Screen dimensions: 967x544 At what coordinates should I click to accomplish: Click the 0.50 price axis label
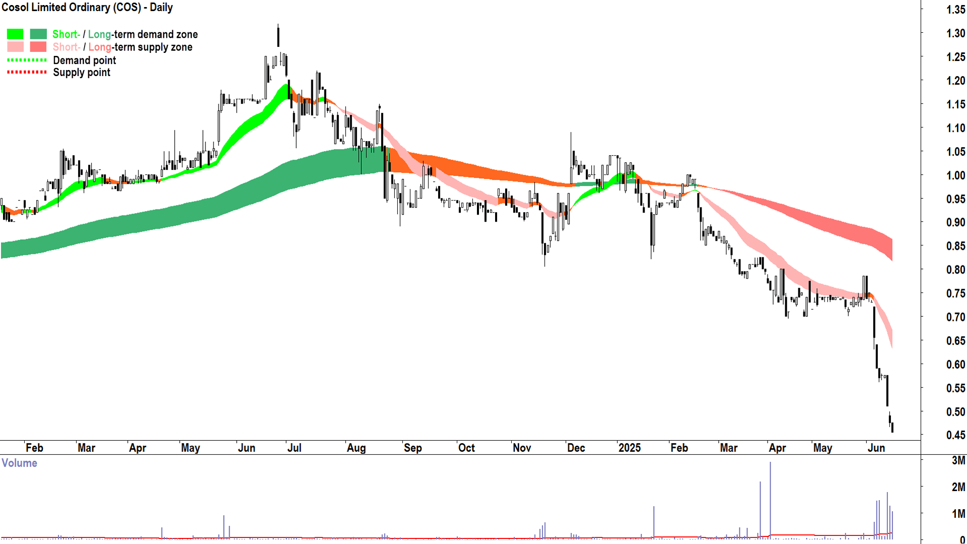pyautogui.click(x=955, y=412)
